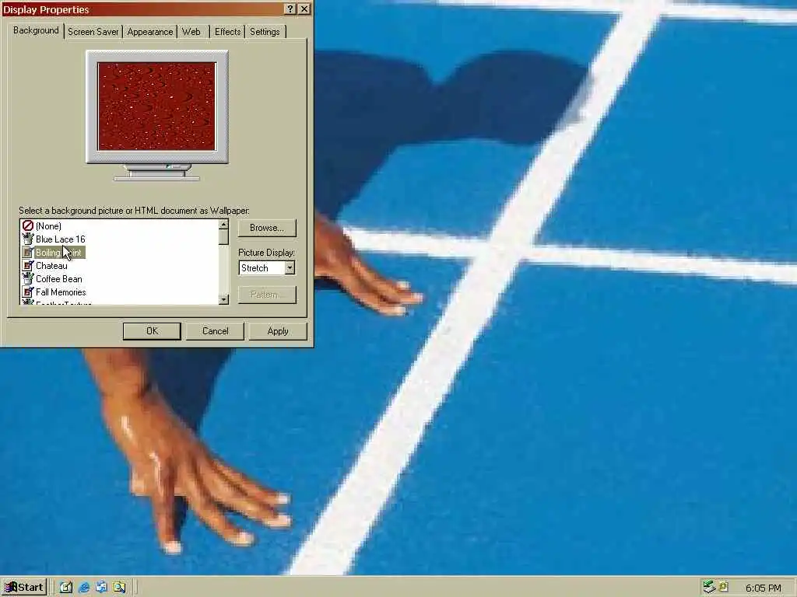Click the 6:05 PM clock

click(x=763, y=588)
